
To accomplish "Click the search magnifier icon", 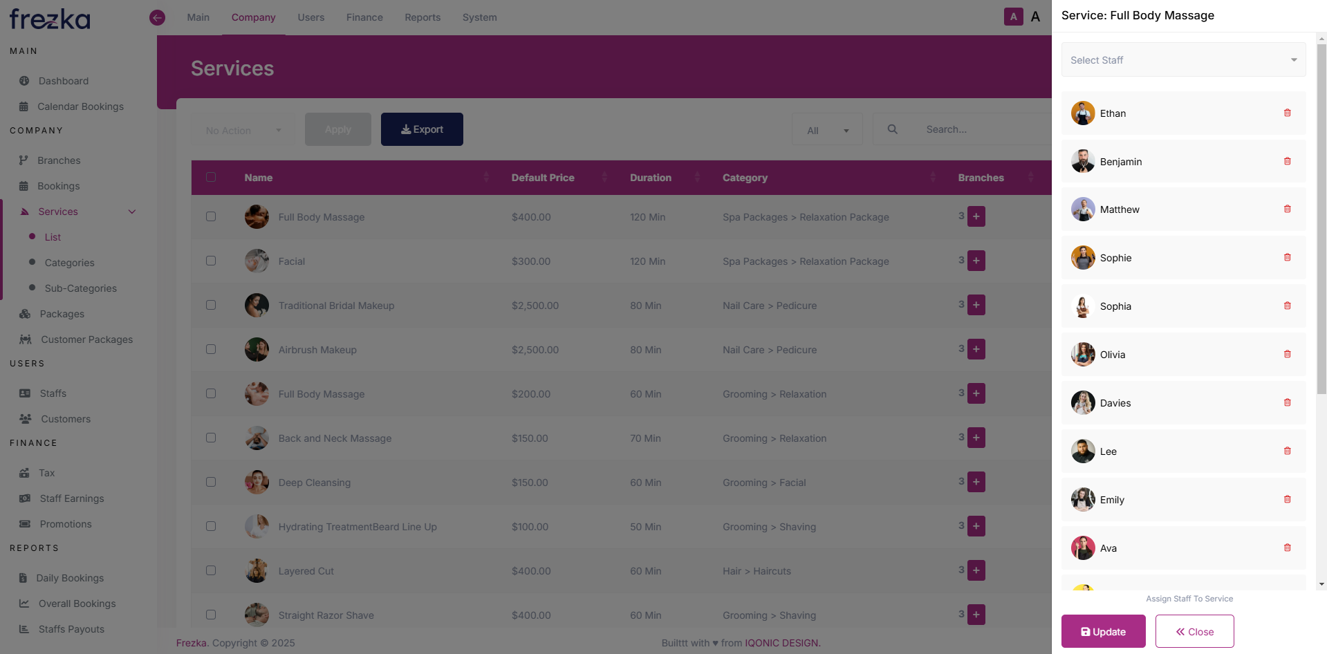I will [x=892, y=129].
